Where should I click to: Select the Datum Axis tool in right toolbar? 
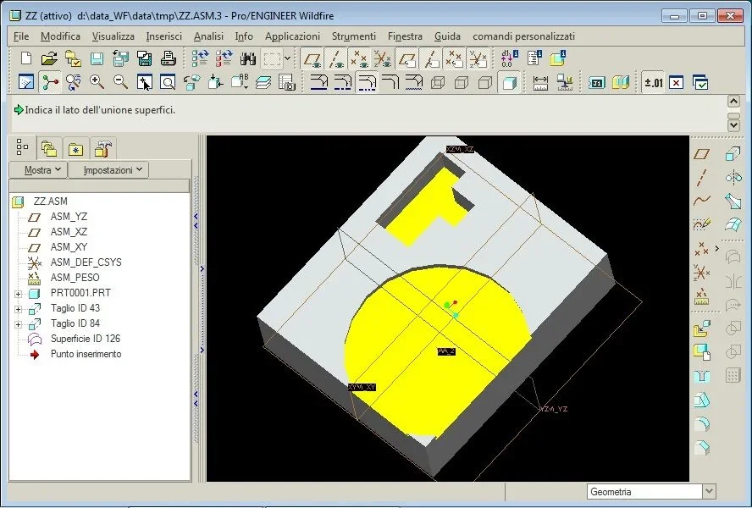coord(702,178)
